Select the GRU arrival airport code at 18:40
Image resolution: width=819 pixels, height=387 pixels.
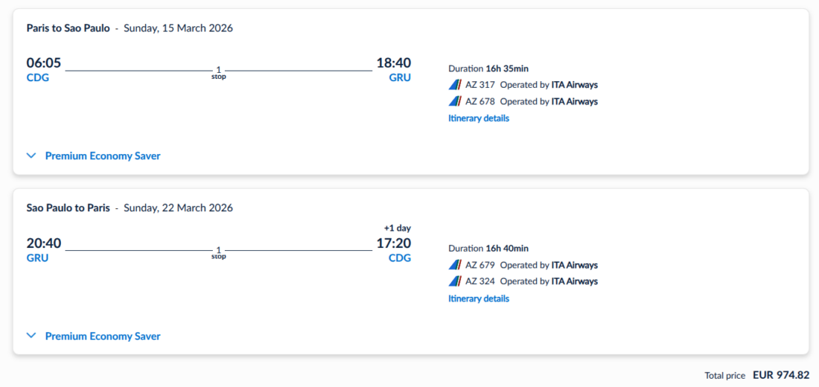pos(400,77)
